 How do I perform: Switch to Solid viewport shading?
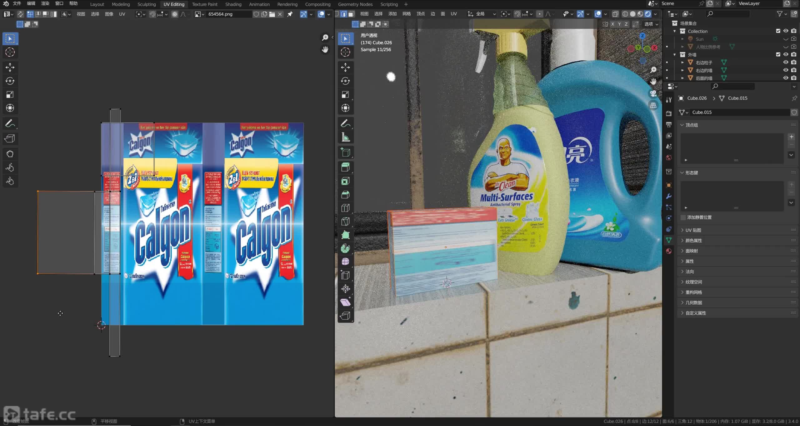tap(633, 14)
